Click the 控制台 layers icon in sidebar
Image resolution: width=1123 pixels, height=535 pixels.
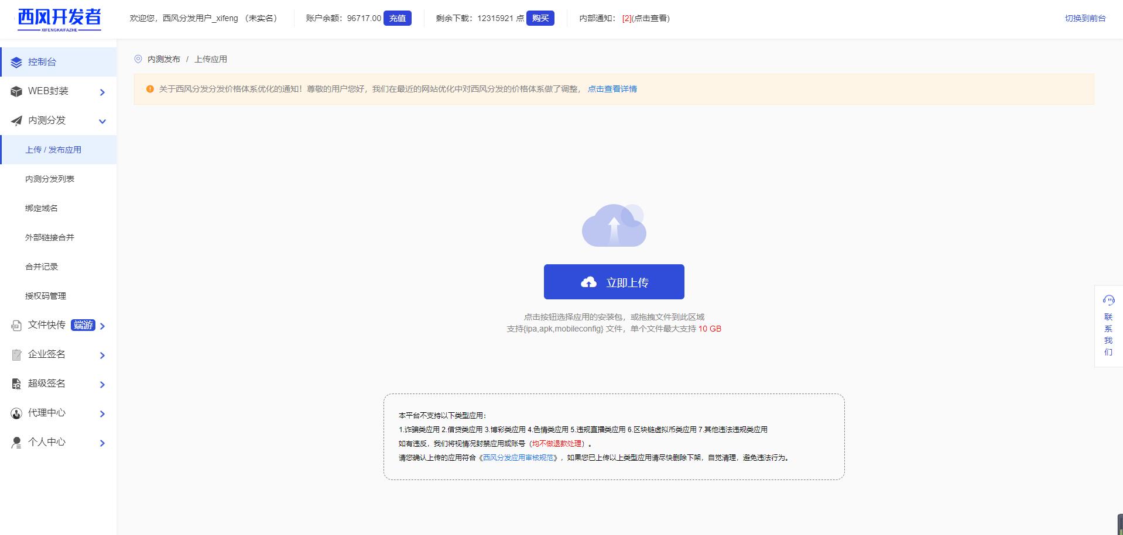coord(16,63)
